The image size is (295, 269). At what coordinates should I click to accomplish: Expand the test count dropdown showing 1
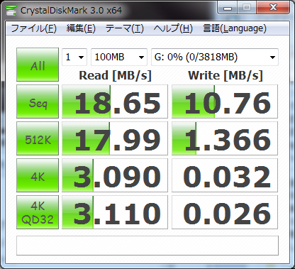click(x=74, y=57)
